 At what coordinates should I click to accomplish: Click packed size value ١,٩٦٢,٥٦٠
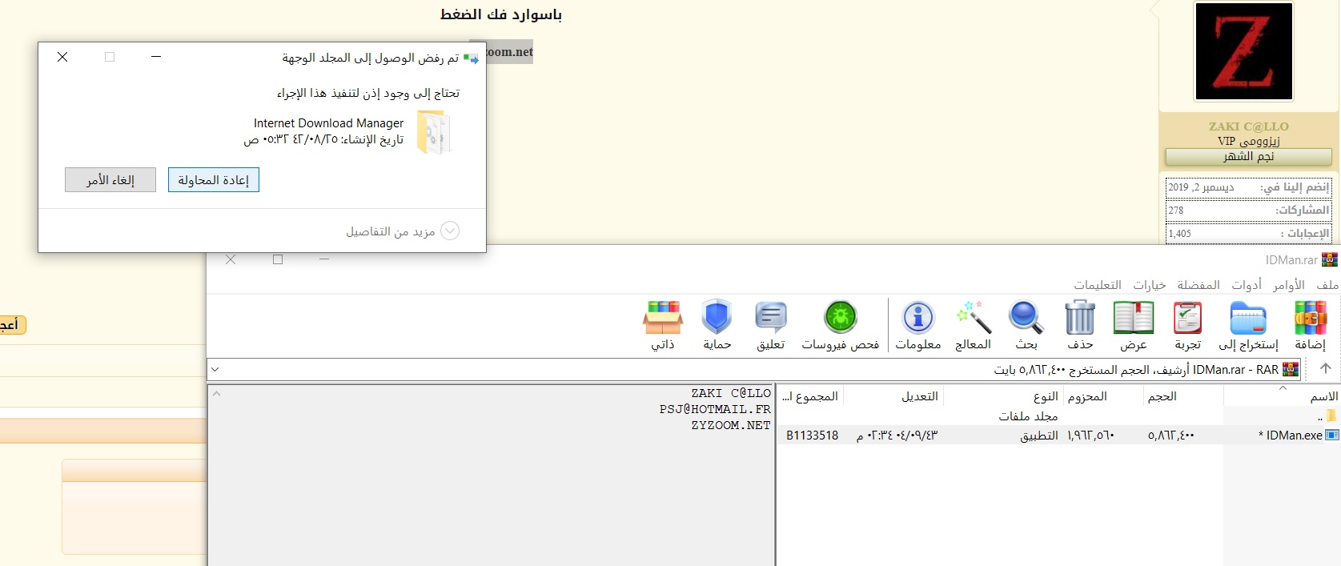1090,435
